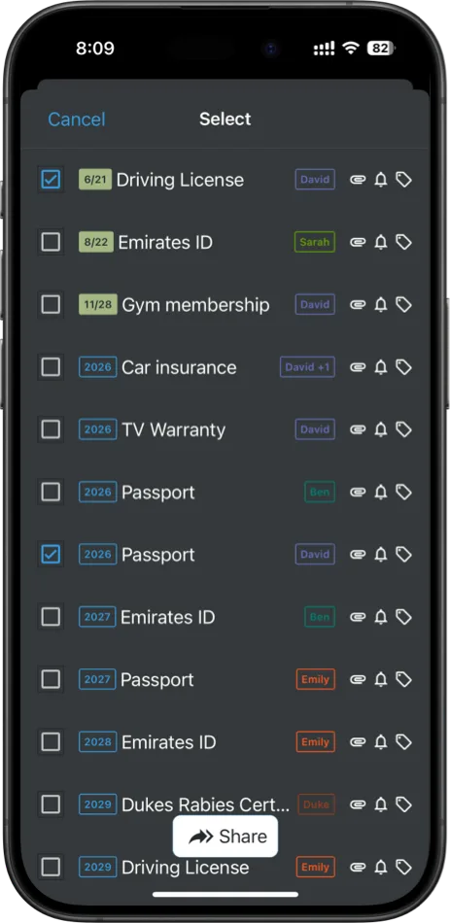Tick the TV Warranty checkbox
The width and height of the screenshot is (450, 923).
click(x=51, y=429)
